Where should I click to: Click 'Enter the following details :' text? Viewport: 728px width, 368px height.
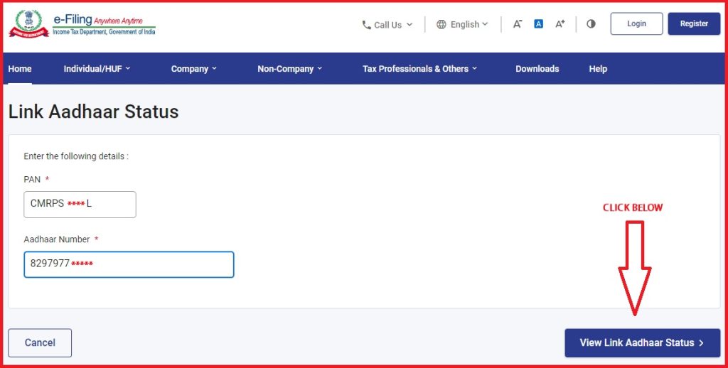point(76,156)
